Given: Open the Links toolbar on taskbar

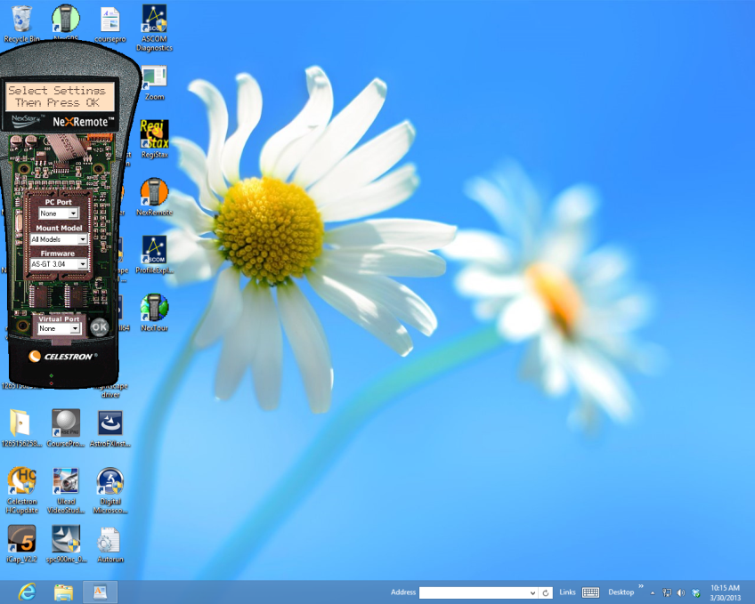Looking at the screenshot, I should tap(567, 592).
